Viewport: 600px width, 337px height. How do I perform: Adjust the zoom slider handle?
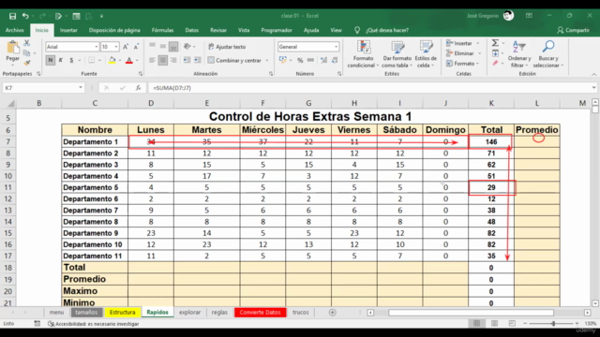[x=553, y=324]
